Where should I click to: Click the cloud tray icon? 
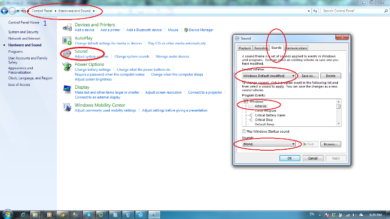(361, 215)
